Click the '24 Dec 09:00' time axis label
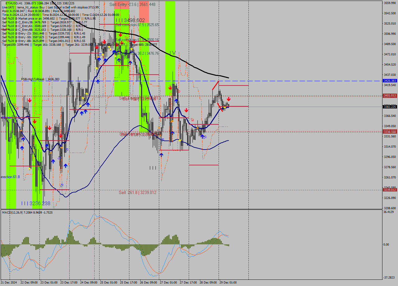 89,283
